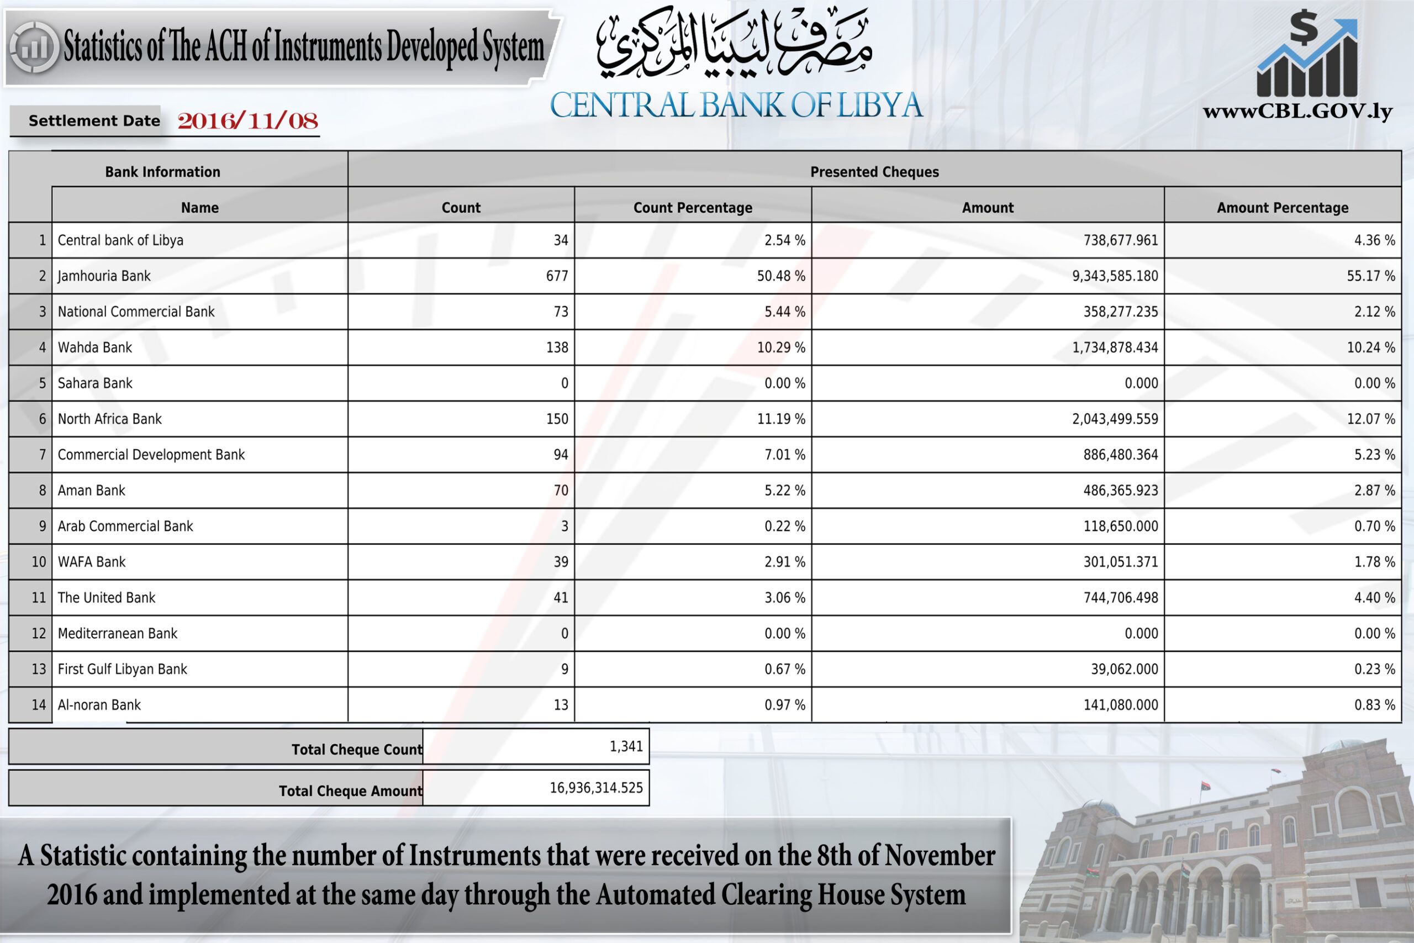The image size is (1414, 943).
Task: Click Wahda Bank amount 1,734,878.434
Action: [1115, 347]
